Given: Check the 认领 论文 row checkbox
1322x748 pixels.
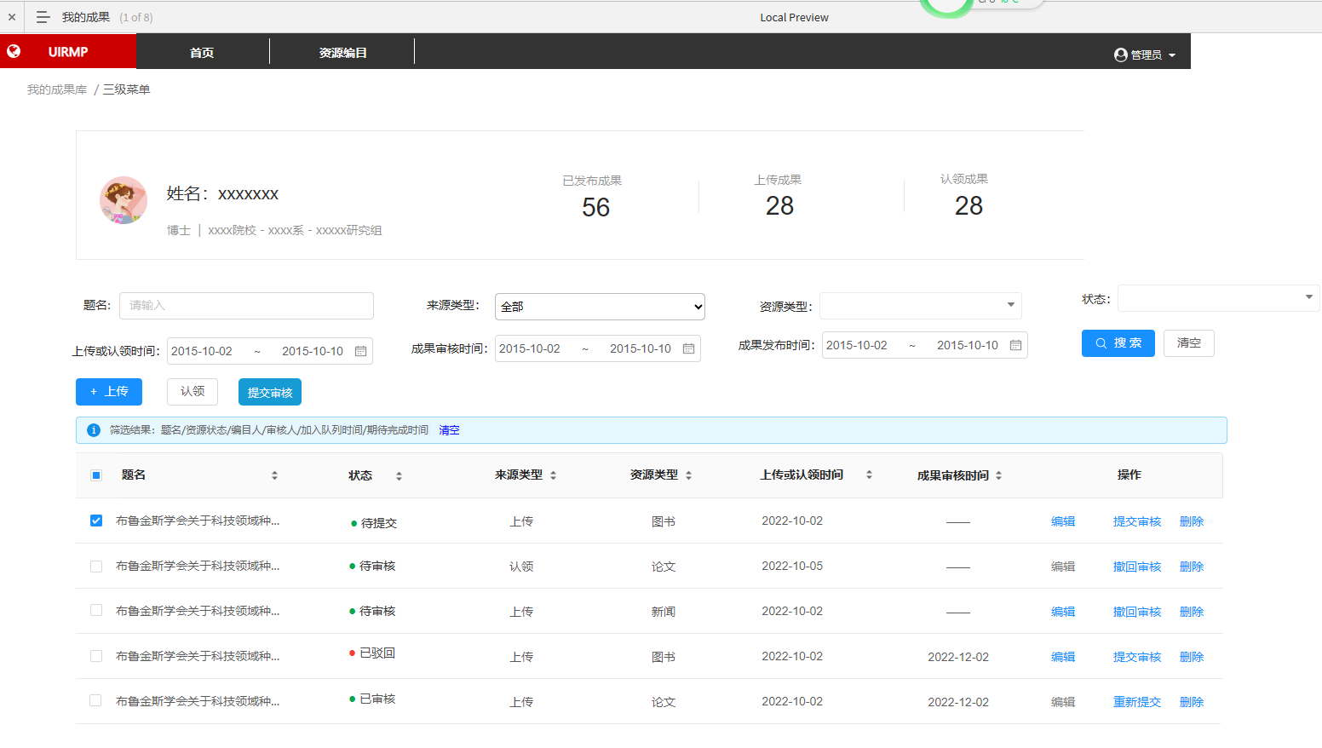Looking at the screenshot, I should 96,566.
